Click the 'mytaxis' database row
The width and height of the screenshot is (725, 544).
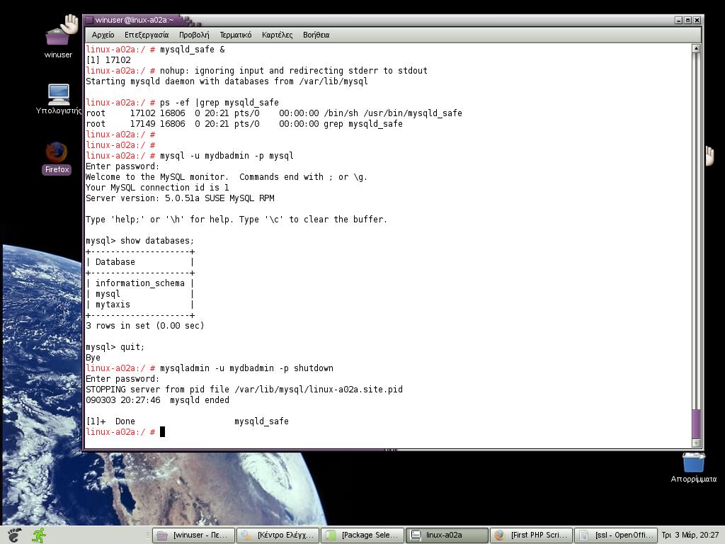(113, 305)
